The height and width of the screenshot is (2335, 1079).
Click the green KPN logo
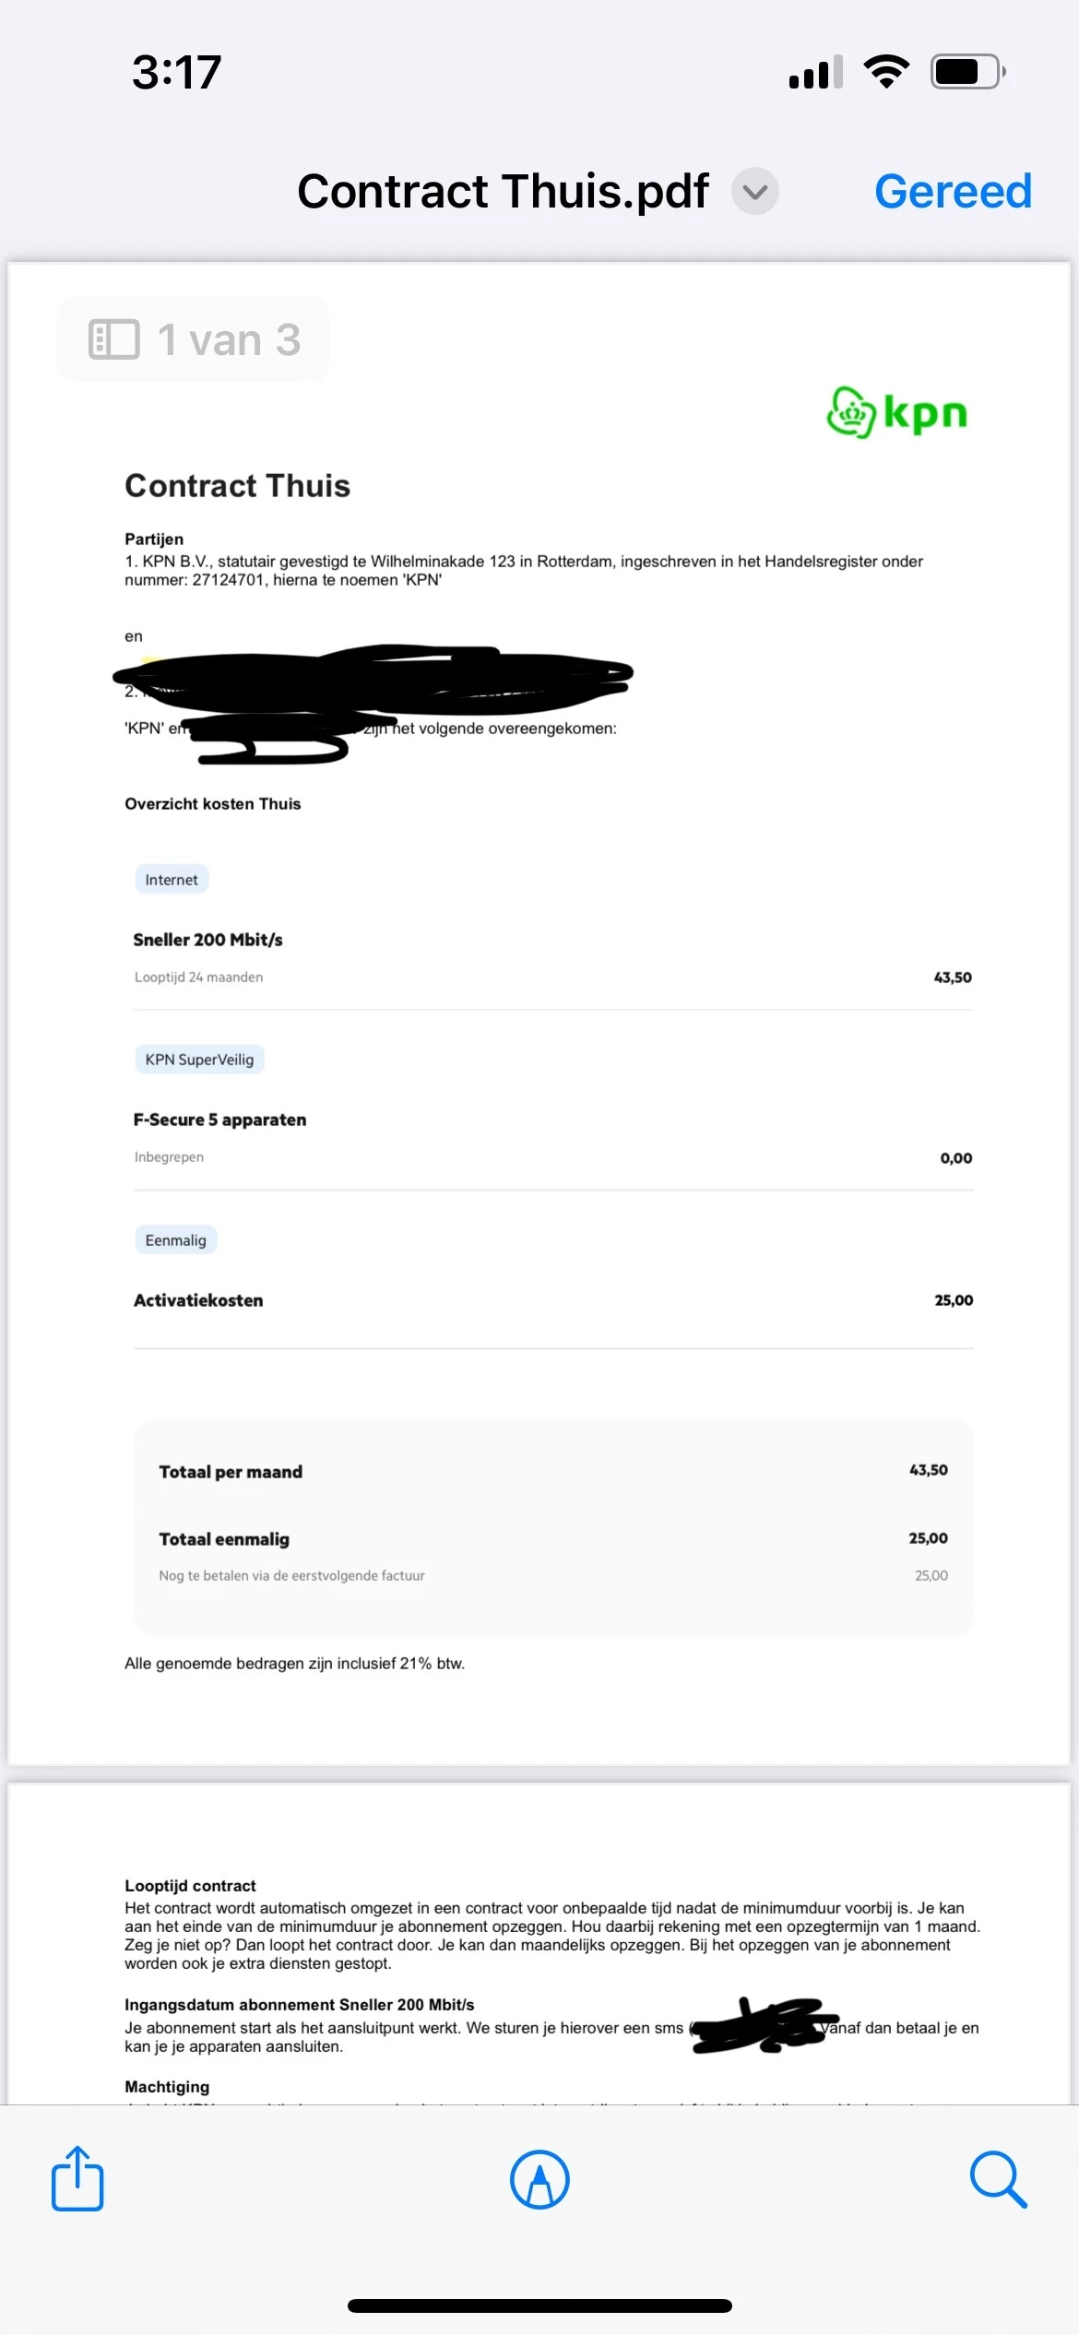pos(896,412)
